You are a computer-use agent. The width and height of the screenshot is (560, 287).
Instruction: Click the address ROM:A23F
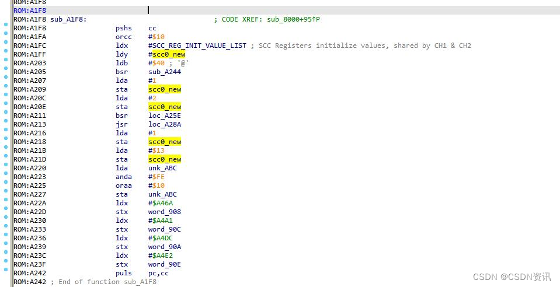coord(30,264)
